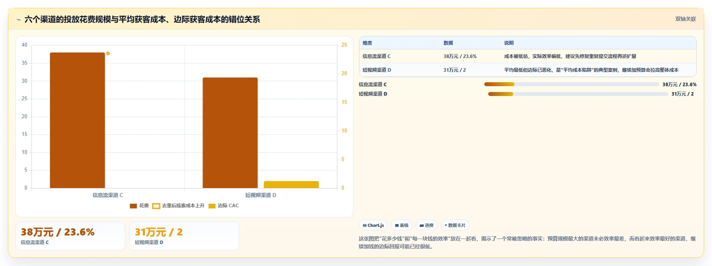Click the 表格 chip
The image size is (712, 266).
401,225
